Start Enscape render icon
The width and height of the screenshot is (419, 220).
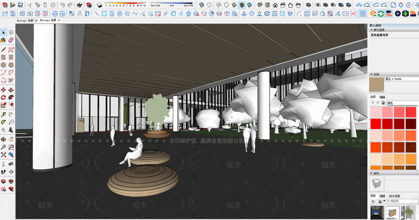click(373, 14)
